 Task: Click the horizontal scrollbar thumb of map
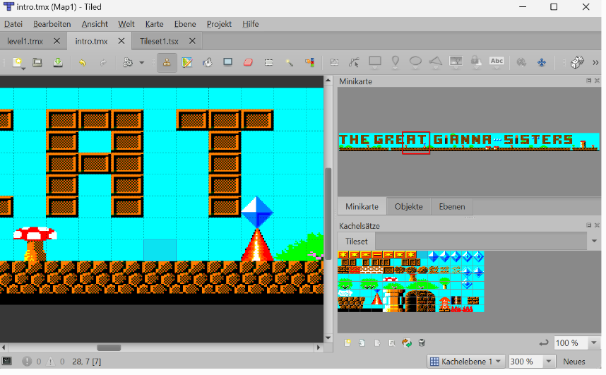click(x=109, y=347)
